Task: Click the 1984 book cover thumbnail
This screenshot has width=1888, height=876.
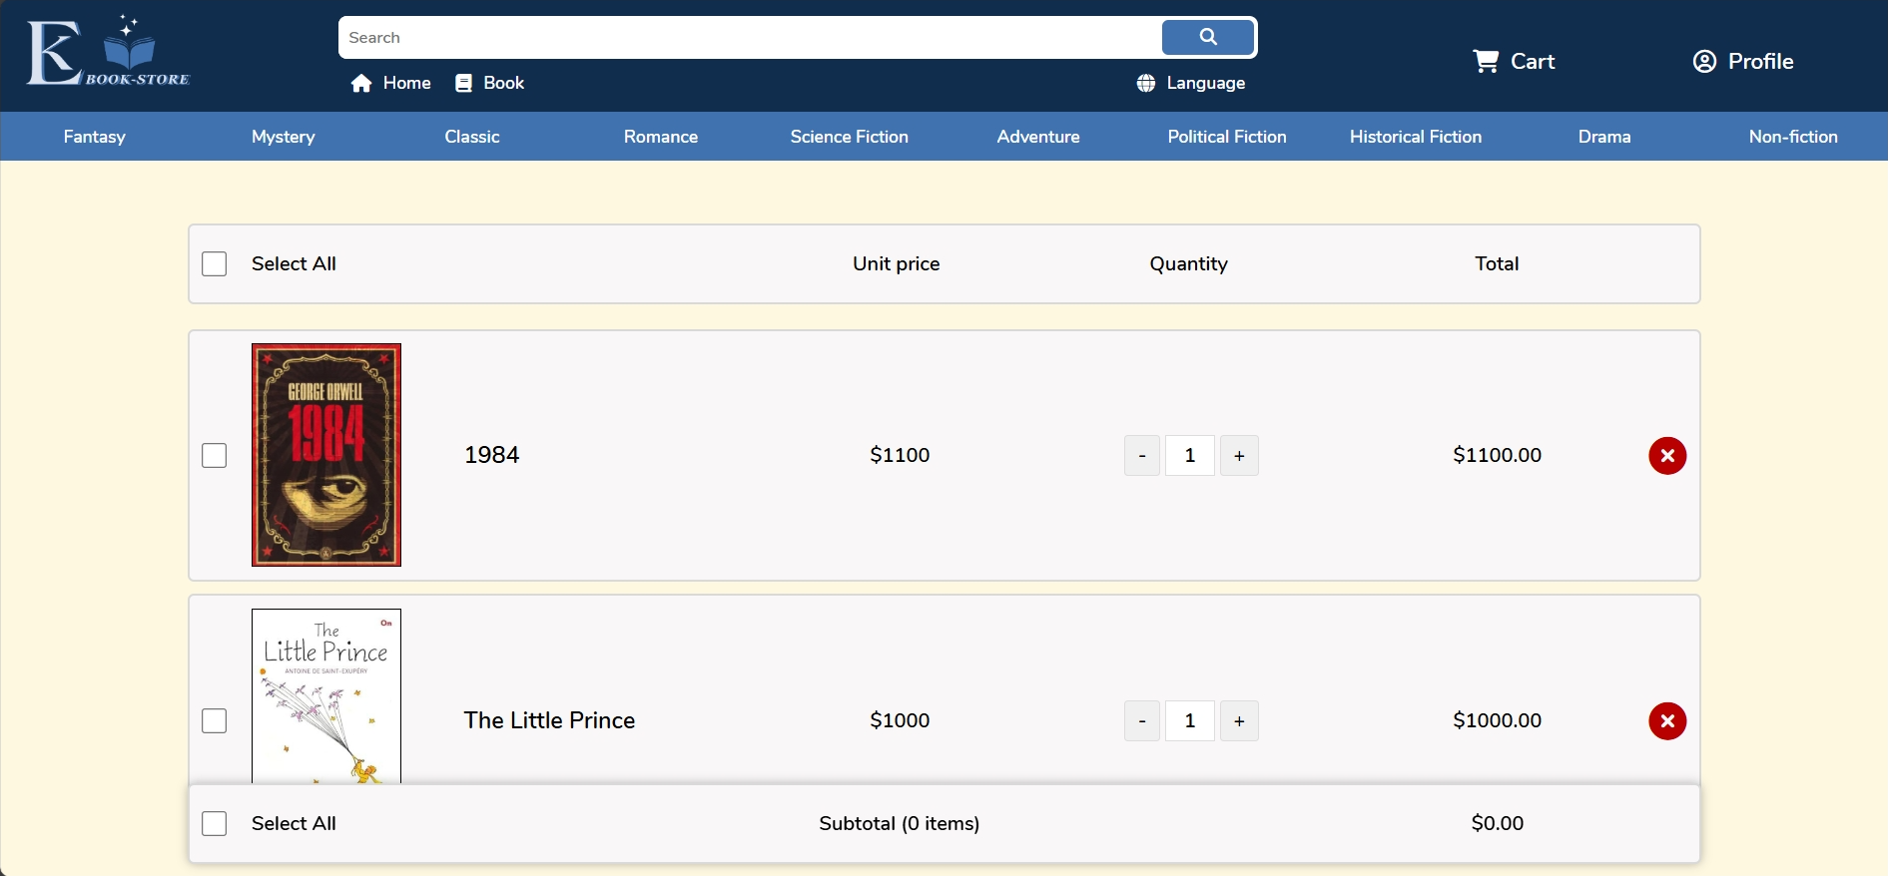Action: 326,455
